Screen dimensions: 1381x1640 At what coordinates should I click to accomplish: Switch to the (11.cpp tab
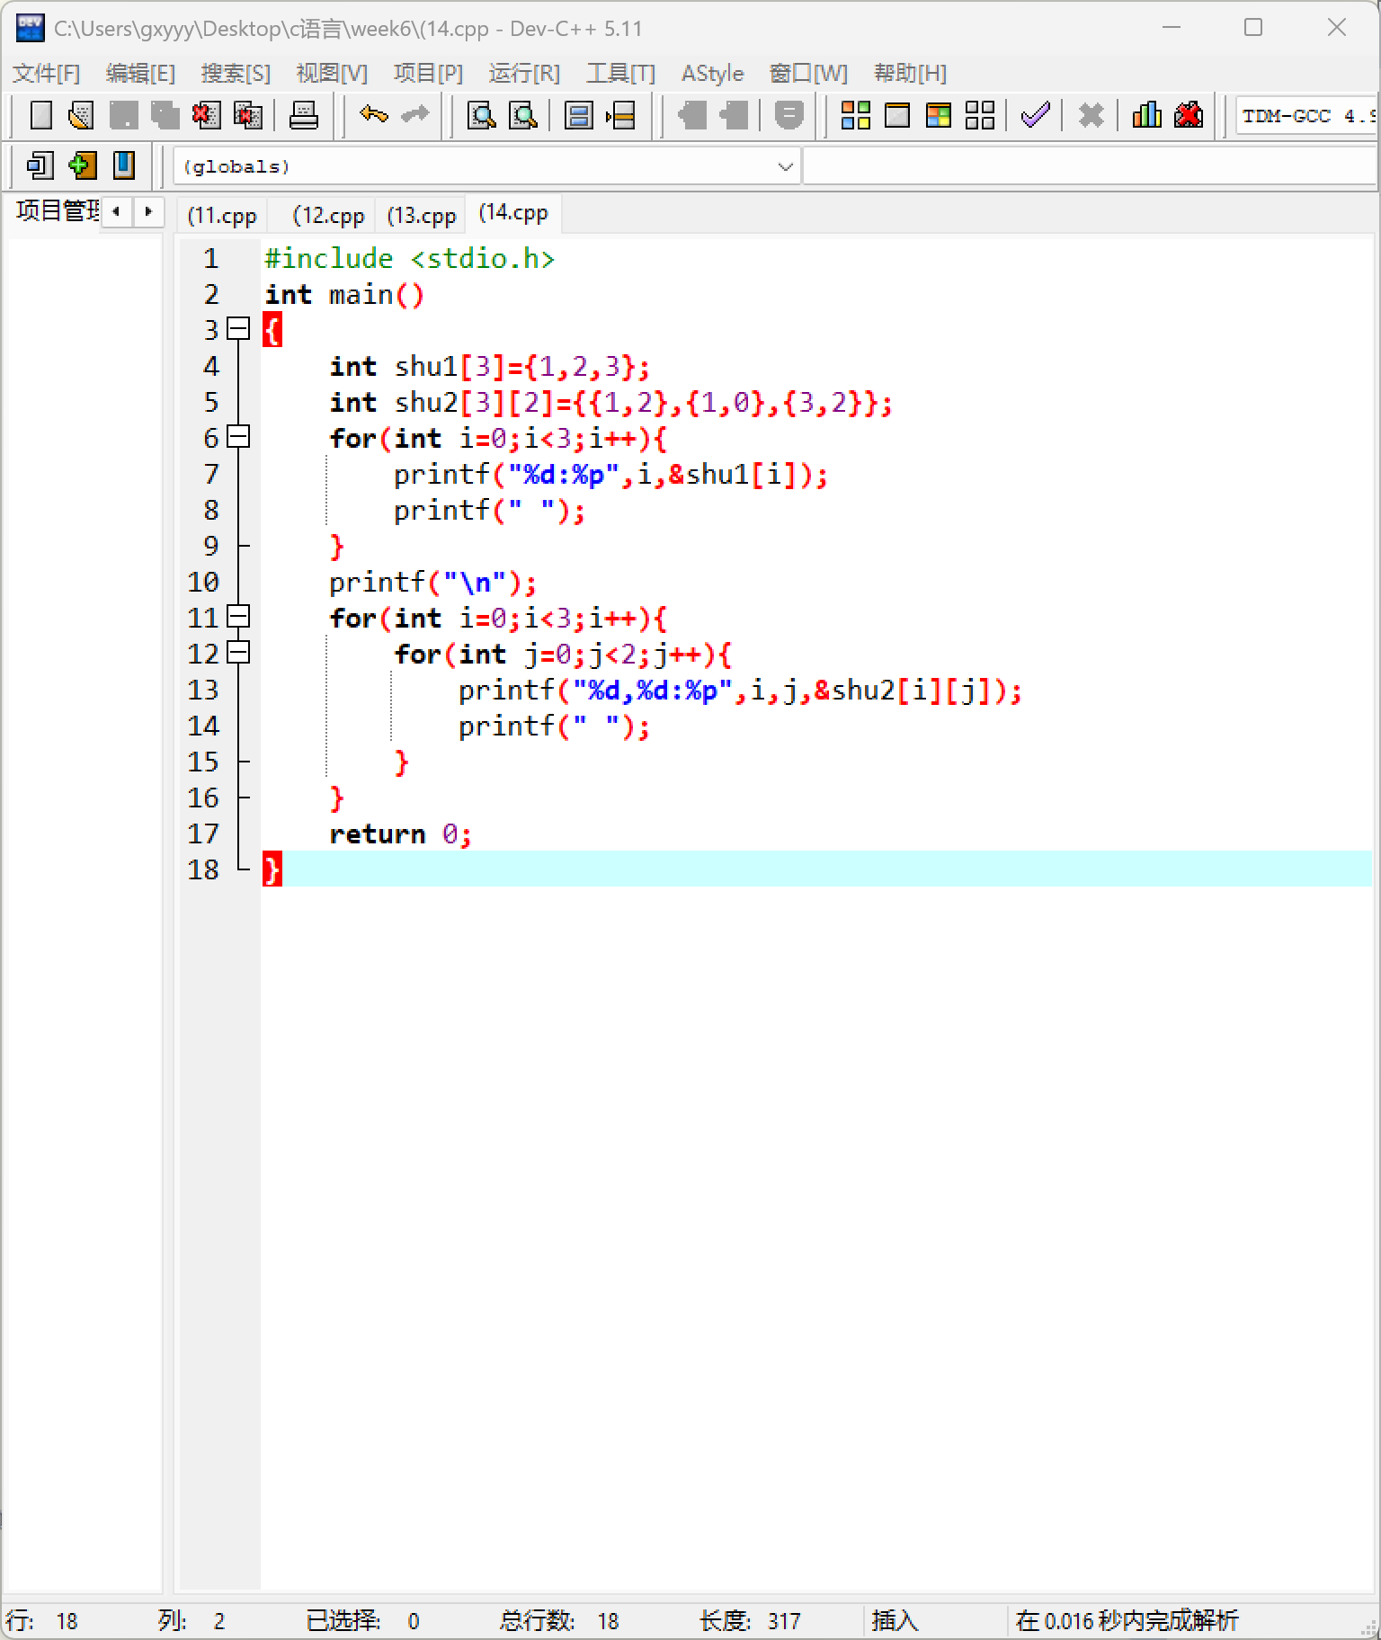(222, 216)
